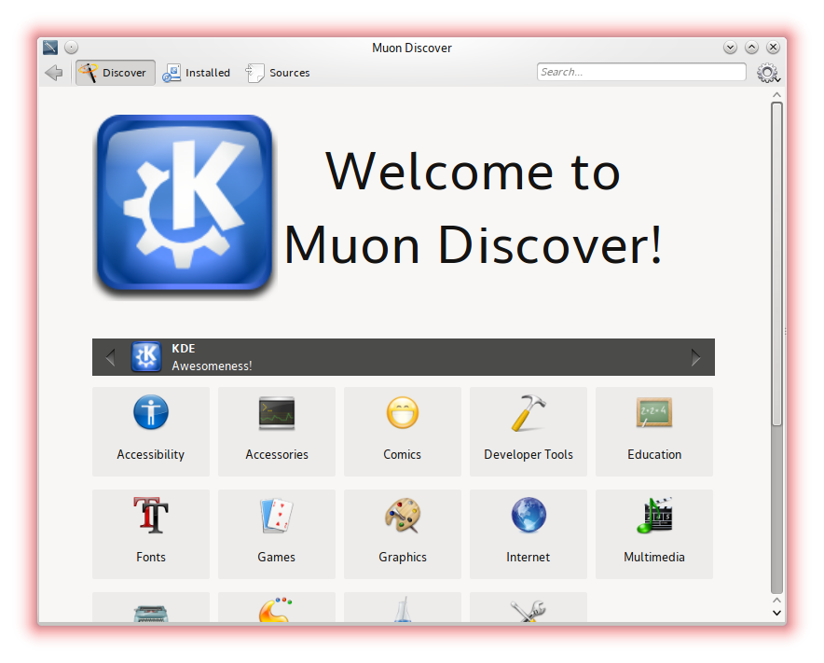
Task: Open the Multimedia clapperboard icon
Action: point(654,516)
